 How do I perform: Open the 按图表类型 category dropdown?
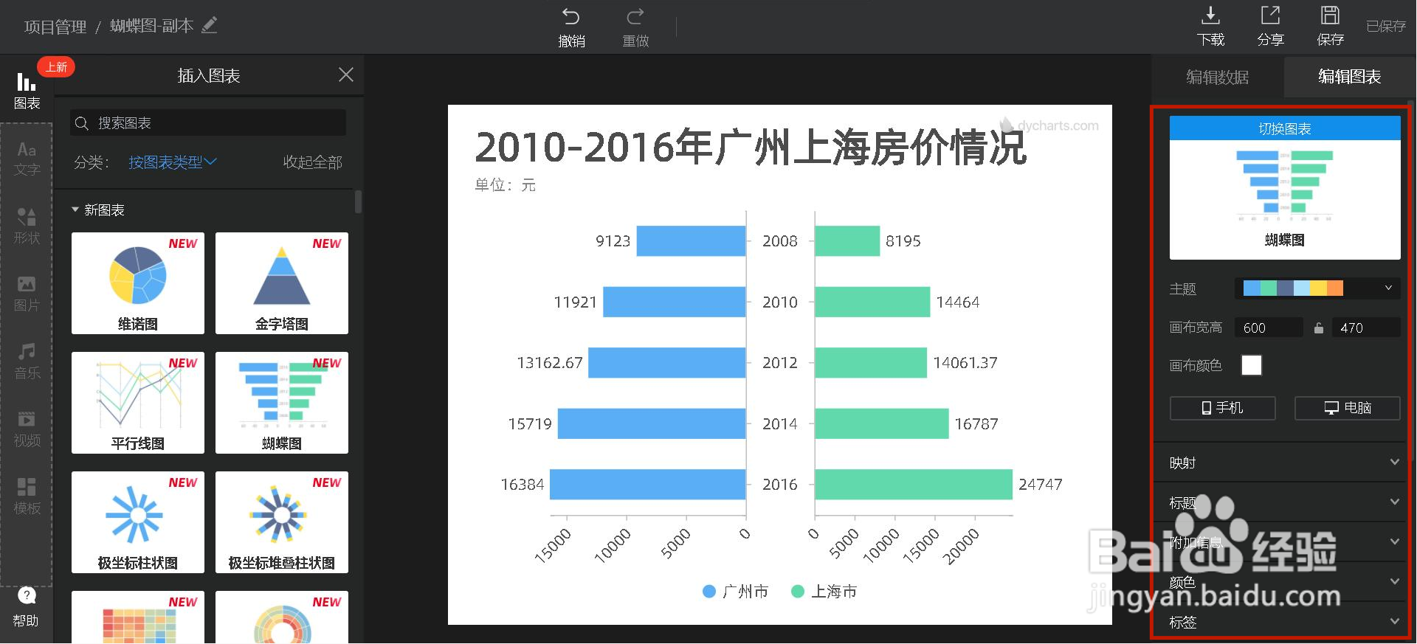click(173, 162)
